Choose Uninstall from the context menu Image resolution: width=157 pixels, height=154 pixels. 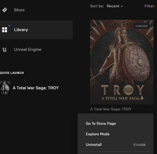click(116, 145)
